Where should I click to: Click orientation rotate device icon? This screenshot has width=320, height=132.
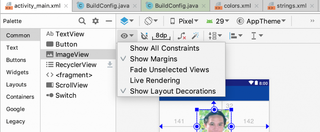click(x=151, y=21)
